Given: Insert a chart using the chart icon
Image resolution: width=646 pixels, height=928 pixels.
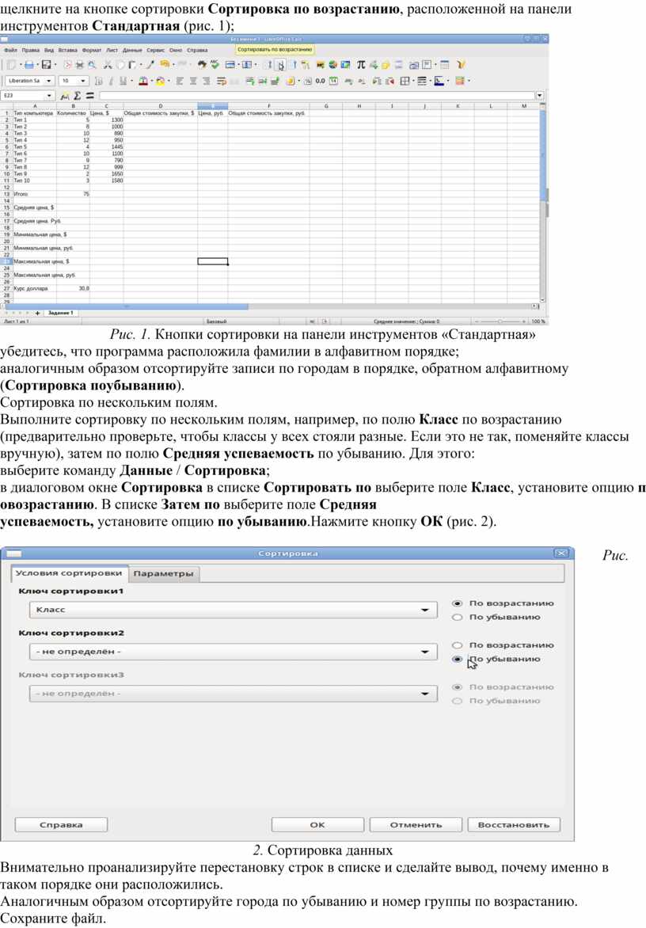Looking at the screenshot, I should click(x=333, y=64).
